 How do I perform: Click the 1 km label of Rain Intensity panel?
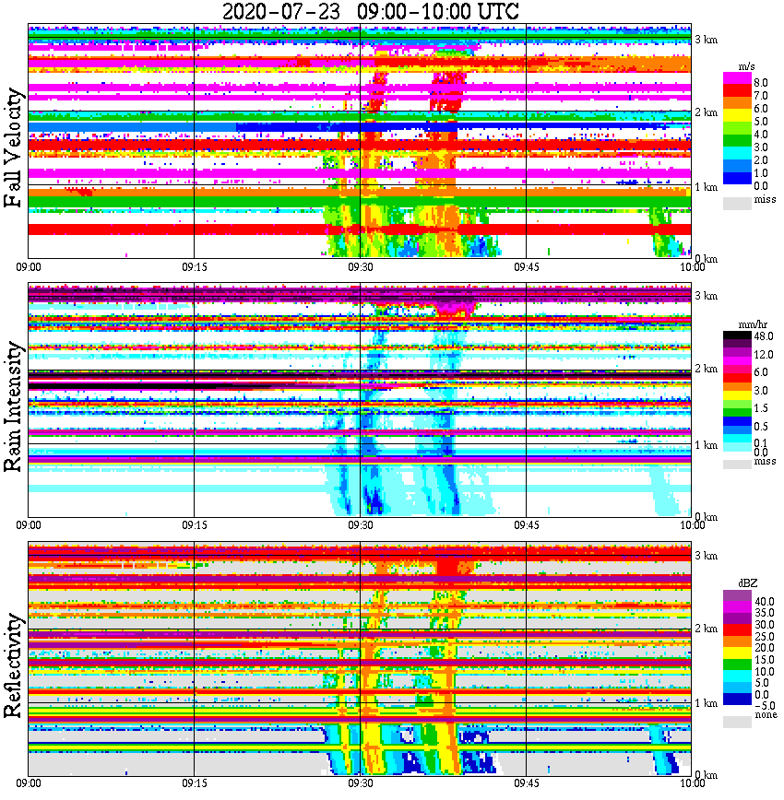pos(706,445)
